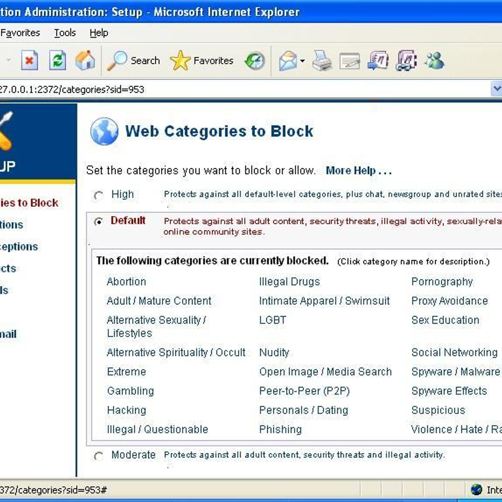Open the Help menu

99,33
